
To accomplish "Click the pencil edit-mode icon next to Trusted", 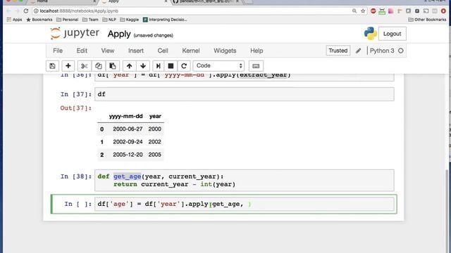I will tap(358, 51).
